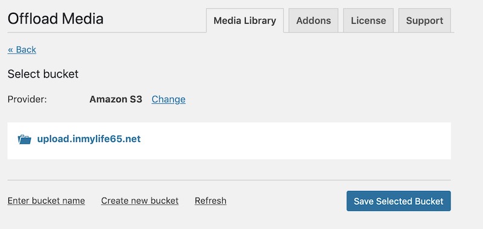Follow the « Back link
This screenshot has width=483, height=229.
coord(22,50)
